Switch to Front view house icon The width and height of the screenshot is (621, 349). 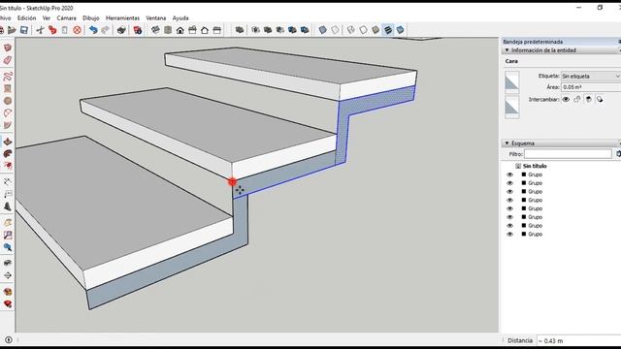click(180, 30)
